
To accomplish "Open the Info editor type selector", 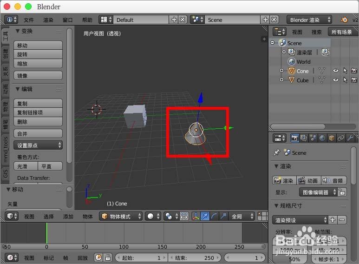I will coord(11,20).
